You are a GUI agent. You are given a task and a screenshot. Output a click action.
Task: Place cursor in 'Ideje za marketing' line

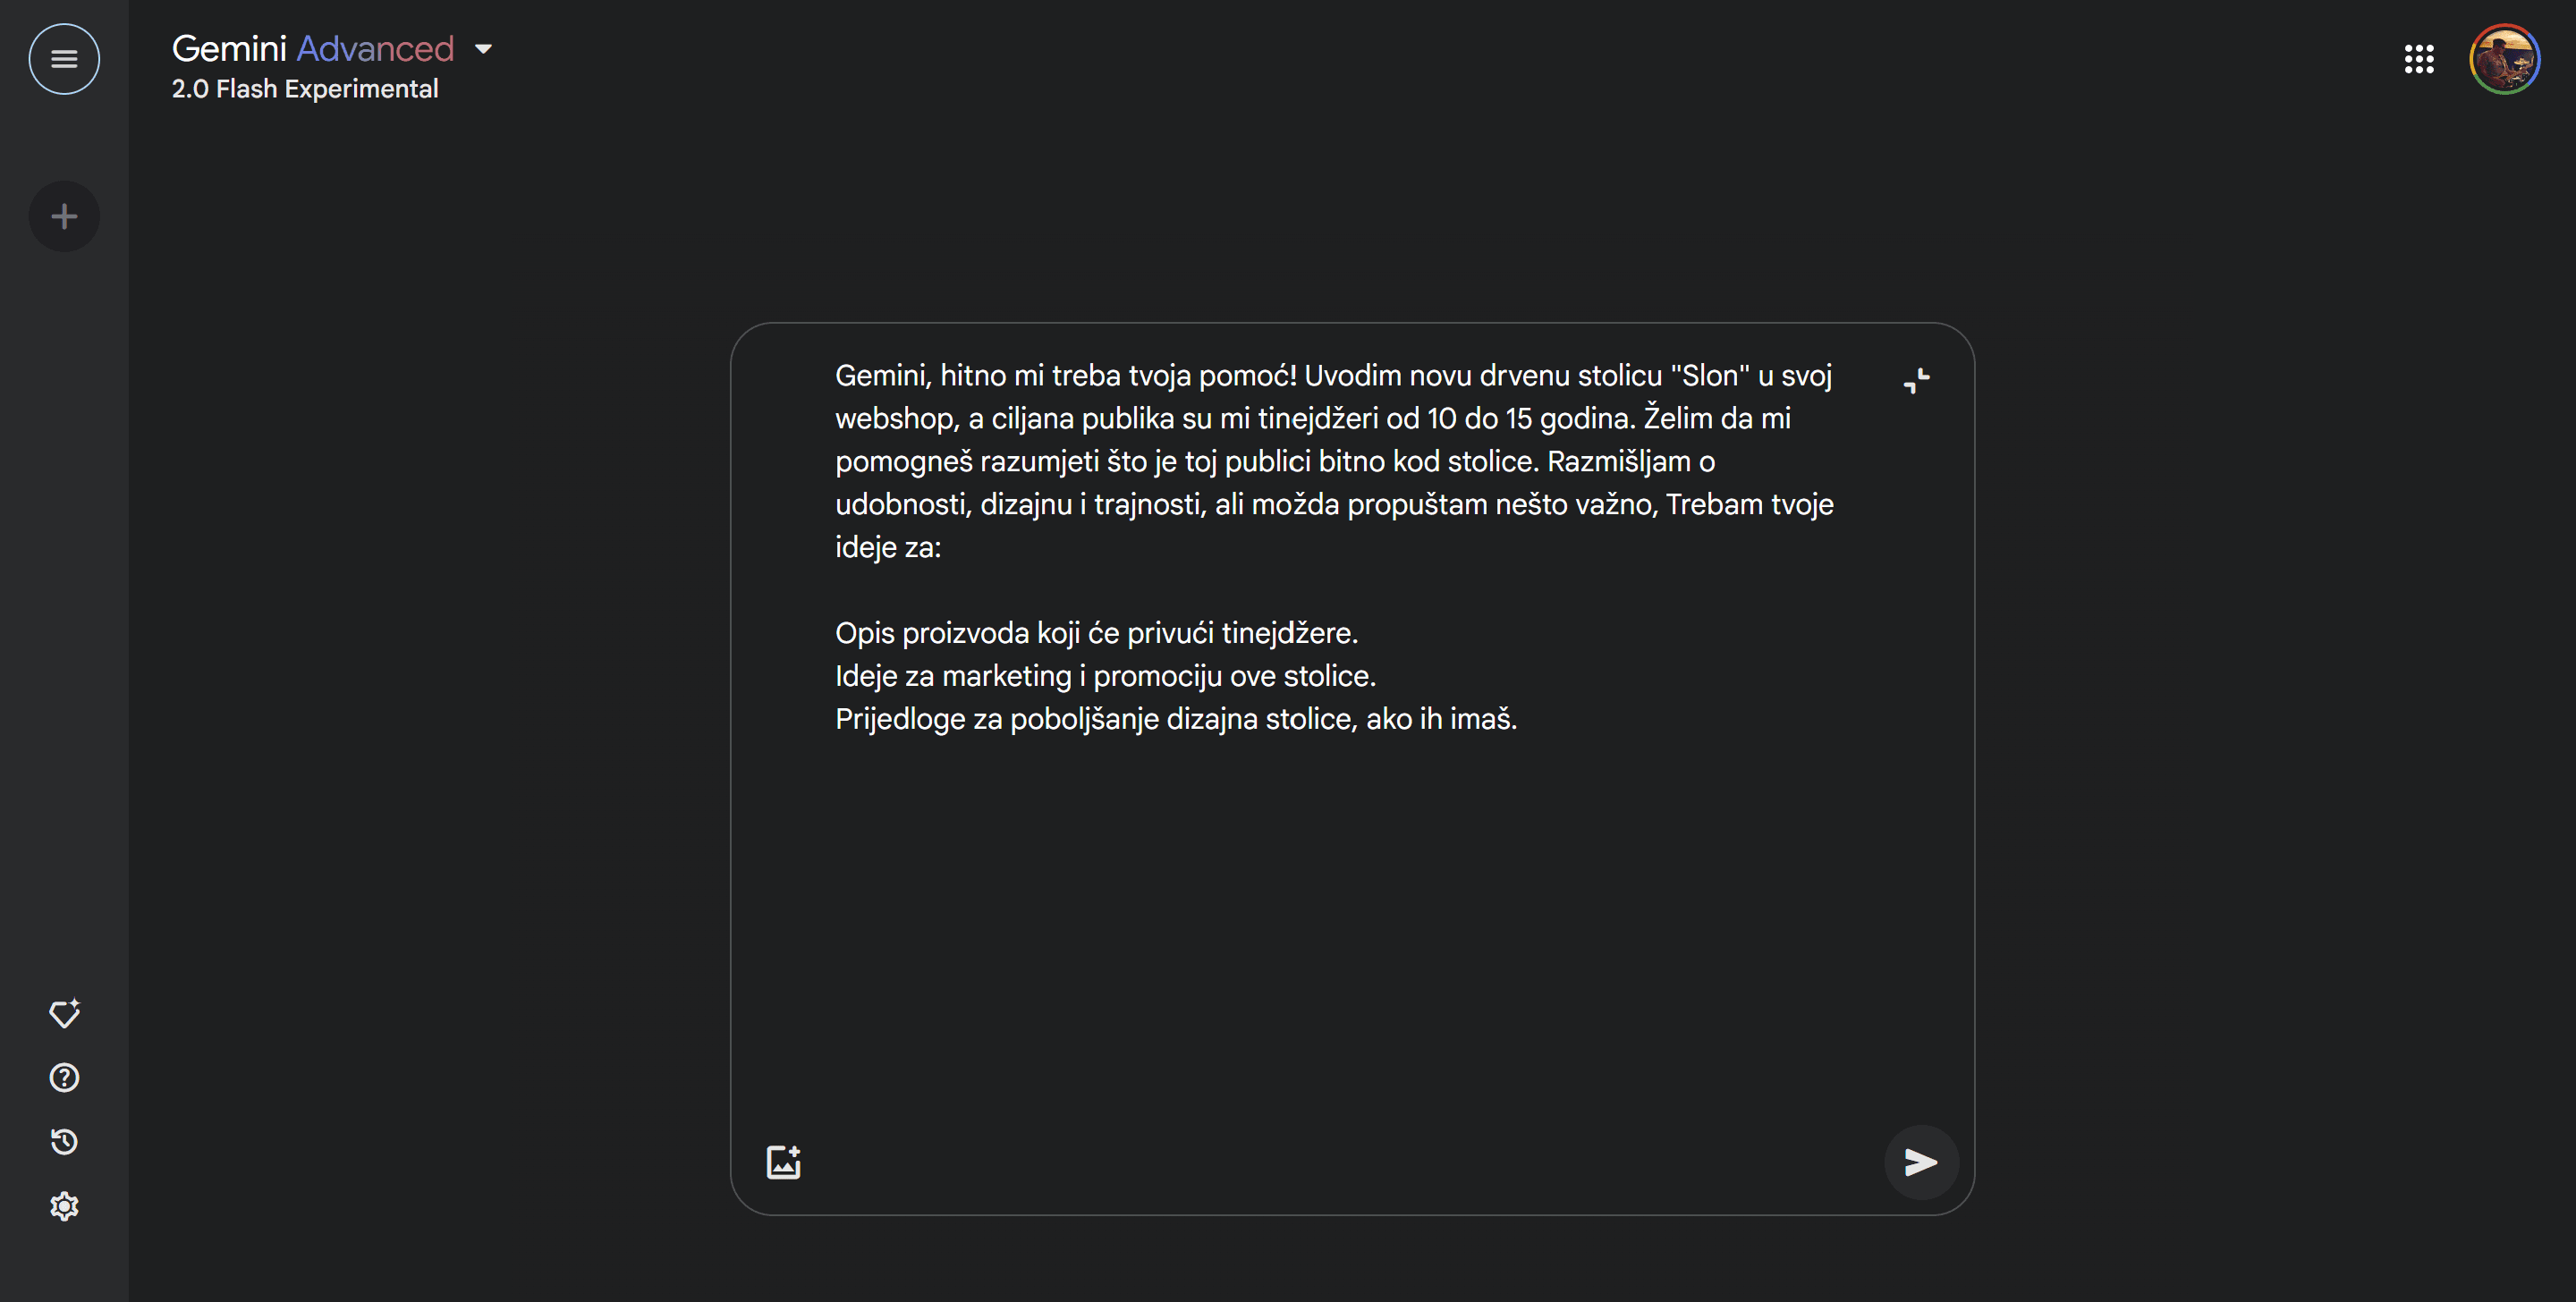1105,676
